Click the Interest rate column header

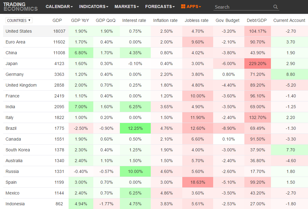(x=134, y=20)
